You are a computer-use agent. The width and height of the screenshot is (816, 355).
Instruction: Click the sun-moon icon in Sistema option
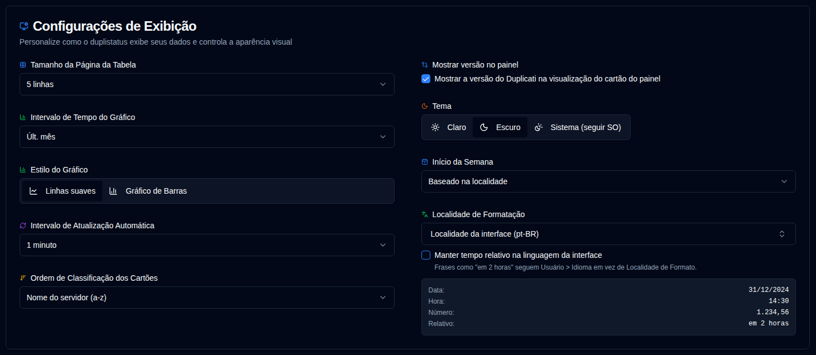(539, 127)
